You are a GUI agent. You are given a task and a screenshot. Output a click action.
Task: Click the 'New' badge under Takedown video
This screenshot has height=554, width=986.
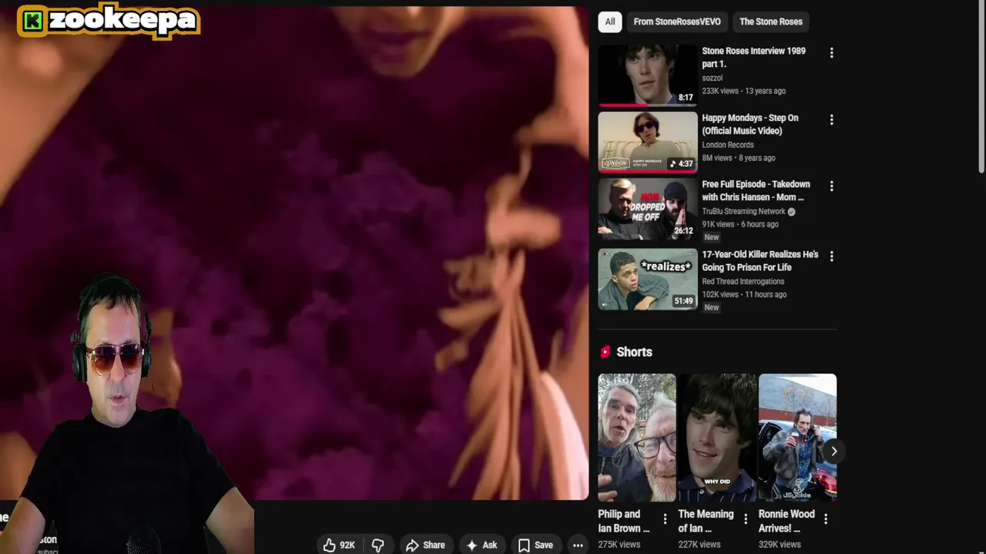(x=711, y=237)
